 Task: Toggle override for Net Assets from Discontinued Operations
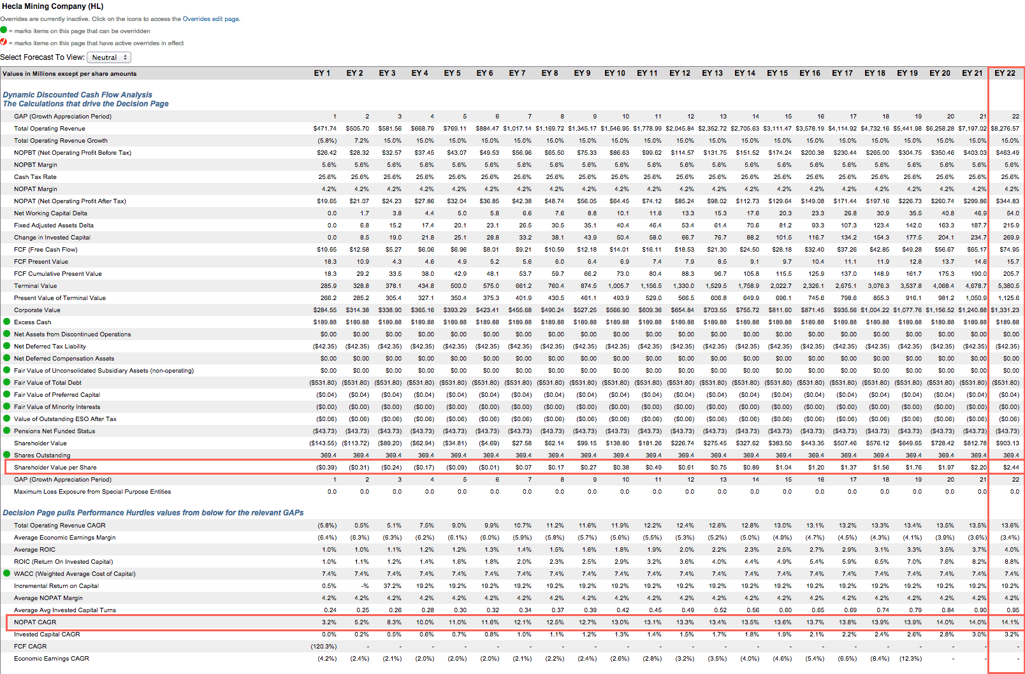click(x=6, y=334)
